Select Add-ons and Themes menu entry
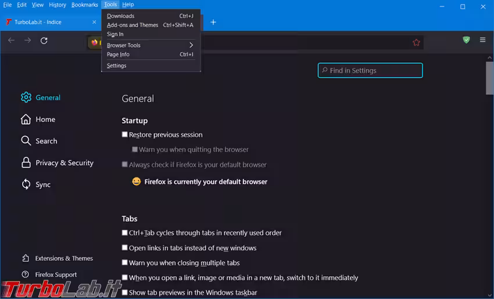 [133, 25]
